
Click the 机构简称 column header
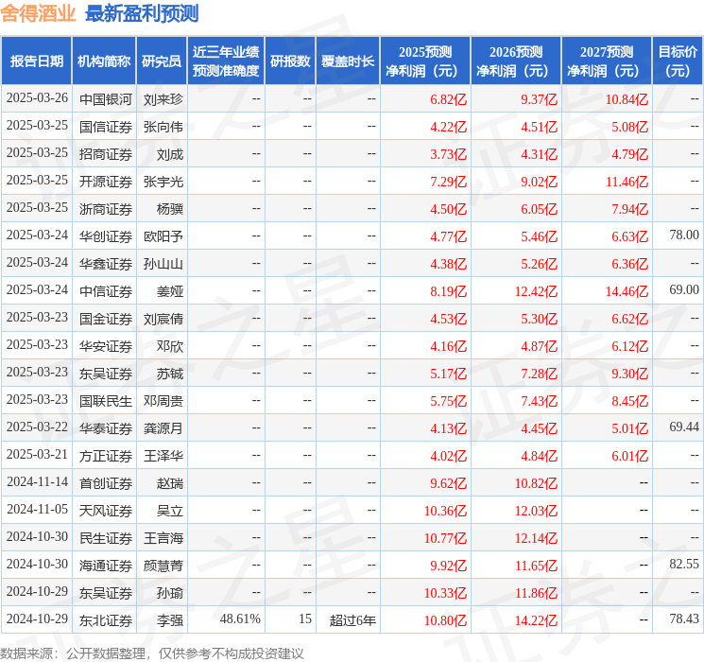pyautogui.click(x=104, y=61)
